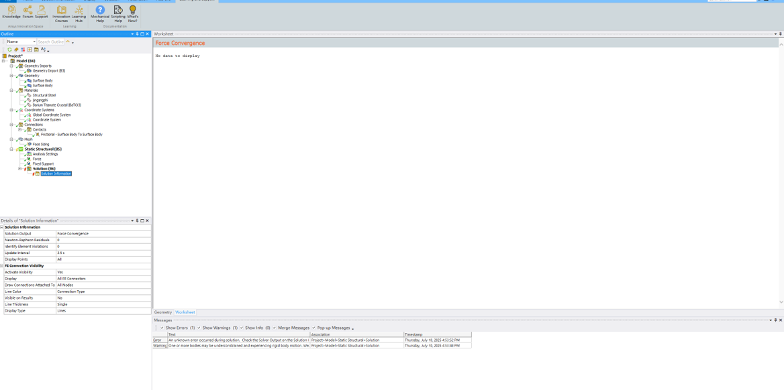This screenshot has width=784, height=390.
Task: Click the expand-all plus icon in Outline toolbar
Action: tap(30, 50)
